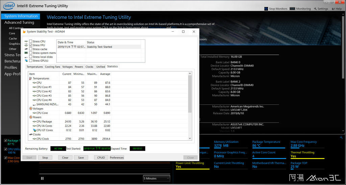Viewport: 346px width, 185px height.
Task: Click the Stress cache icon
Action: 26,49
